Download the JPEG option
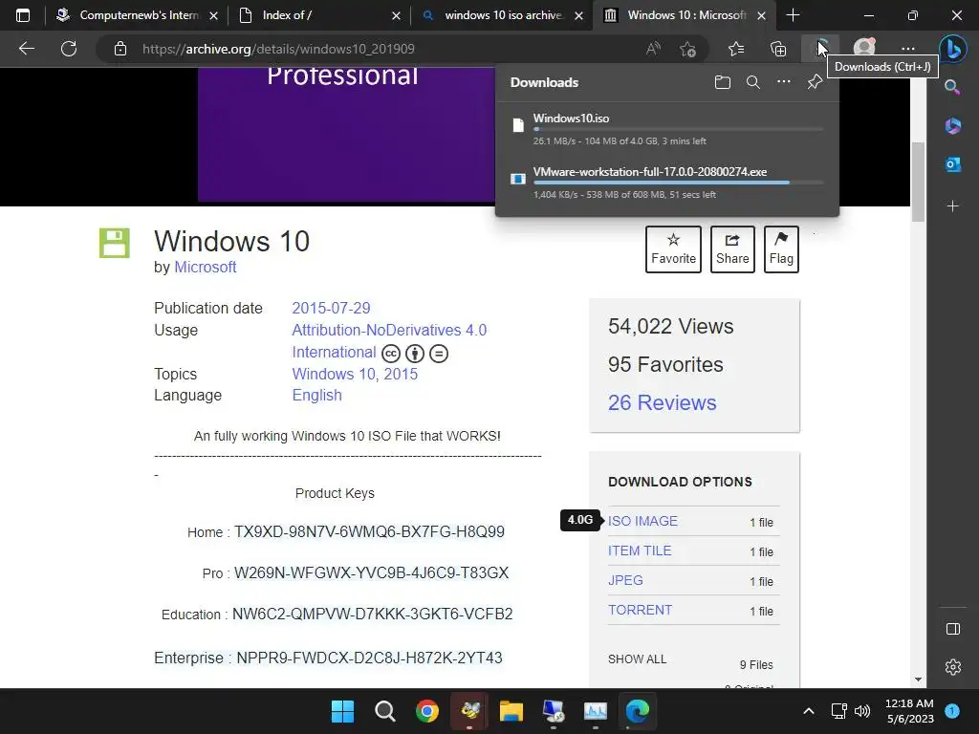979x734 pixels. (625, 580)
